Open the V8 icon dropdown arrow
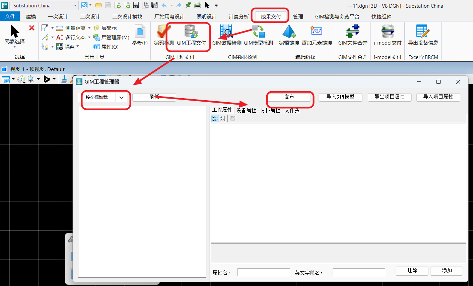 [90, 5]
